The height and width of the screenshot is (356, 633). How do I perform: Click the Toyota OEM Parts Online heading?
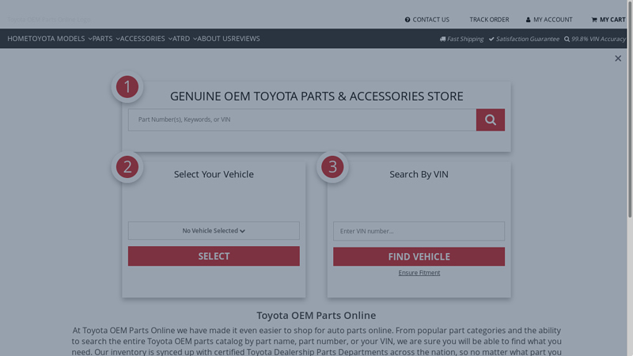(316, 315)
